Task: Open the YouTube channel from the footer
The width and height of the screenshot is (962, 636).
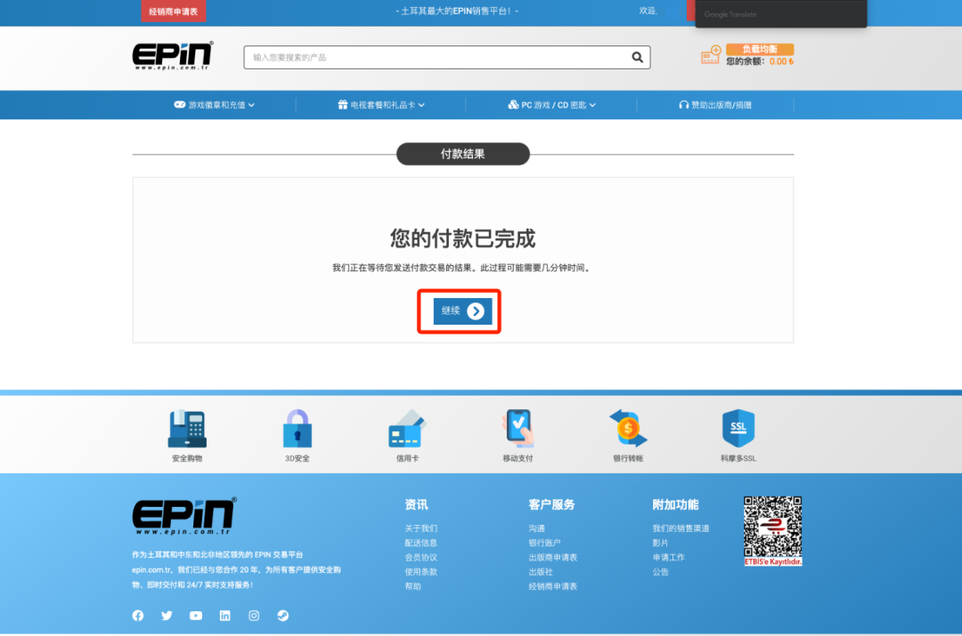Action: click(x=196, y=616)
